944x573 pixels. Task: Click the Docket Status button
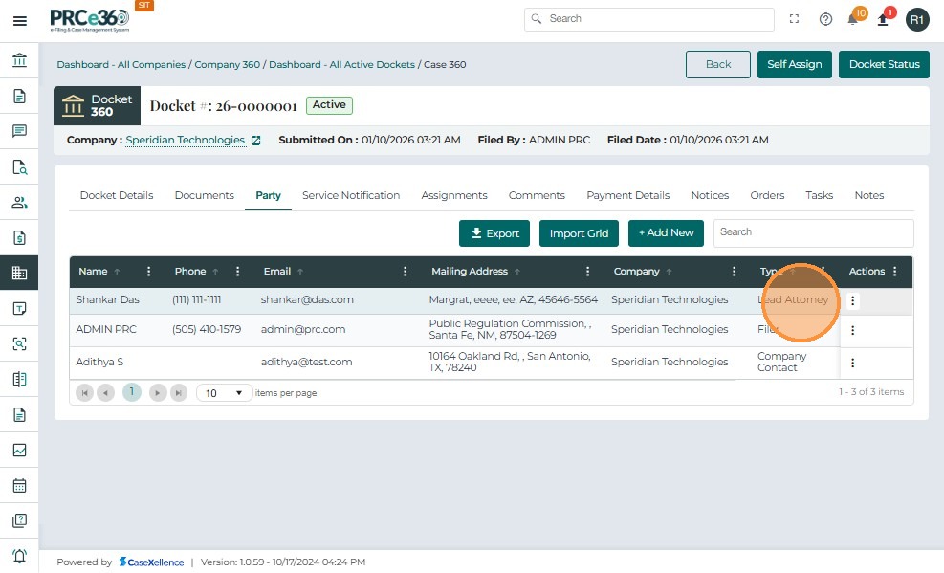885,64
